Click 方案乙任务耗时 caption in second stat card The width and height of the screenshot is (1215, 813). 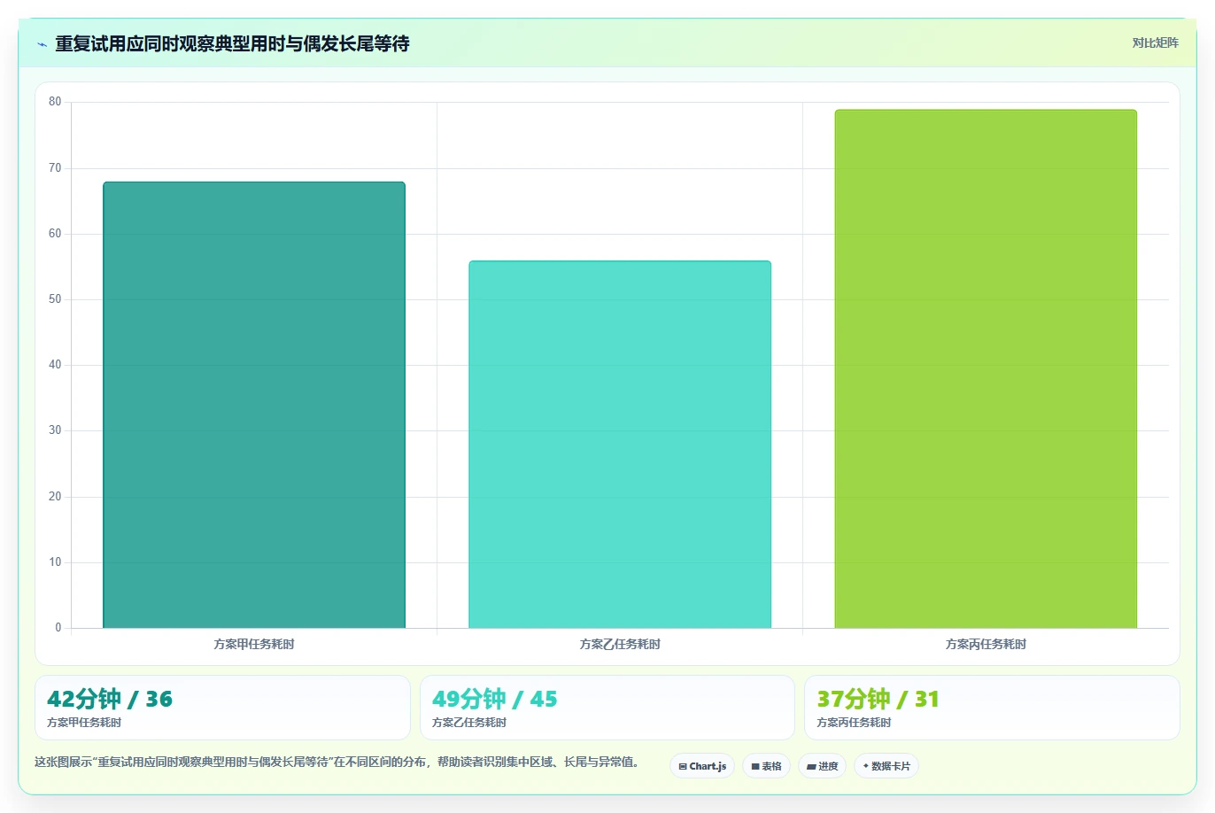tap(469, 723)
